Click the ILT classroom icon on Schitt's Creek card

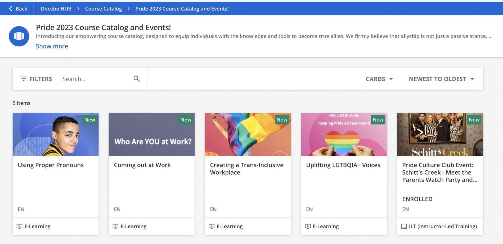404,226
